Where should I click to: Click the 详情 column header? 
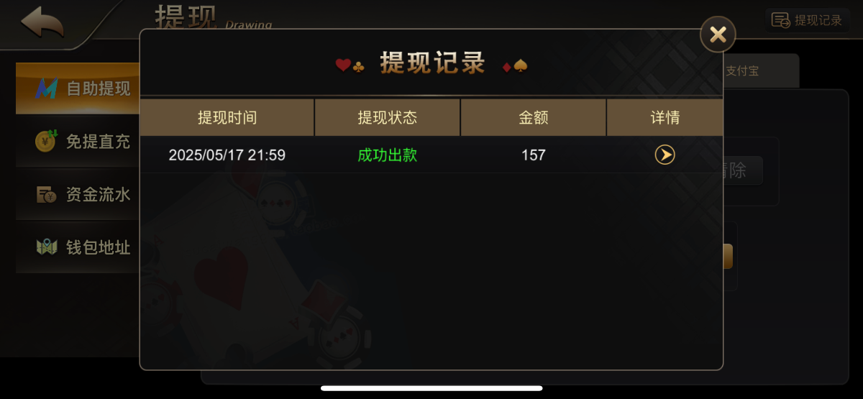(x=665, y=117)
